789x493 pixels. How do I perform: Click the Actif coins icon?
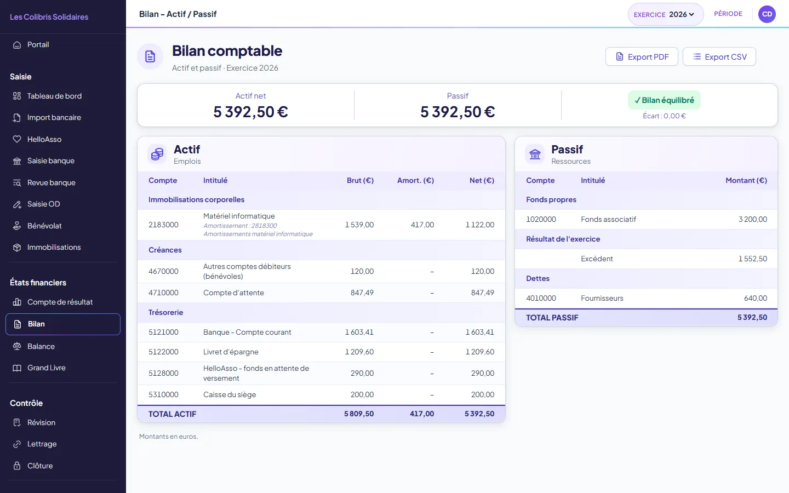click(x=157, y=154)
